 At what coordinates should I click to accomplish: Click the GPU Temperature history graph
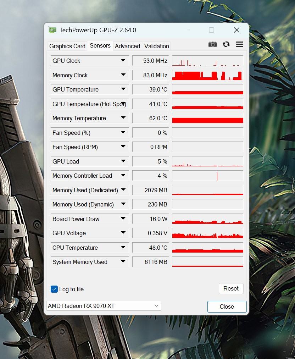coord(207,89)
